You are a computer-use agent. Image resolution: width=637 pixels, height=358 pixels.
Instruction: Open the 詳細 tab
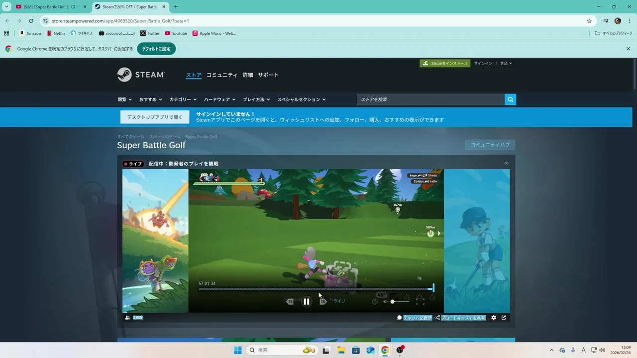coord(248,75)
